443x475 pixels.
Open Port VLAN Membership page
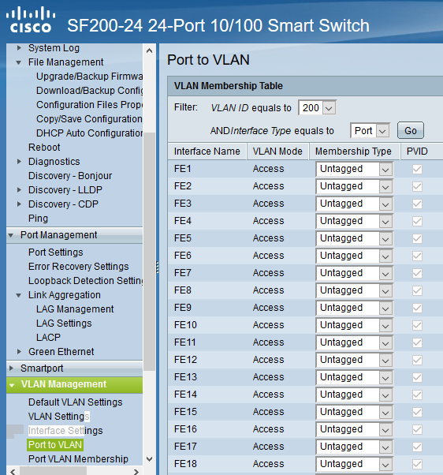(78, 459)
